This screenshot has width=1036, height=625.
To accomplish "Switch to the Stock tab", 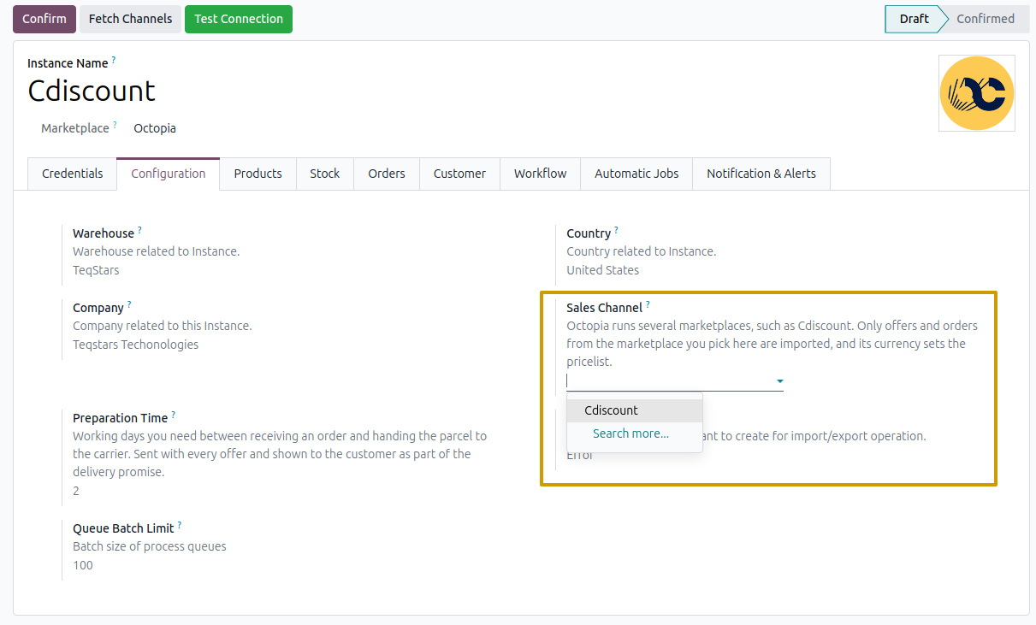I will pyautogui.click(x=325, y=174).
